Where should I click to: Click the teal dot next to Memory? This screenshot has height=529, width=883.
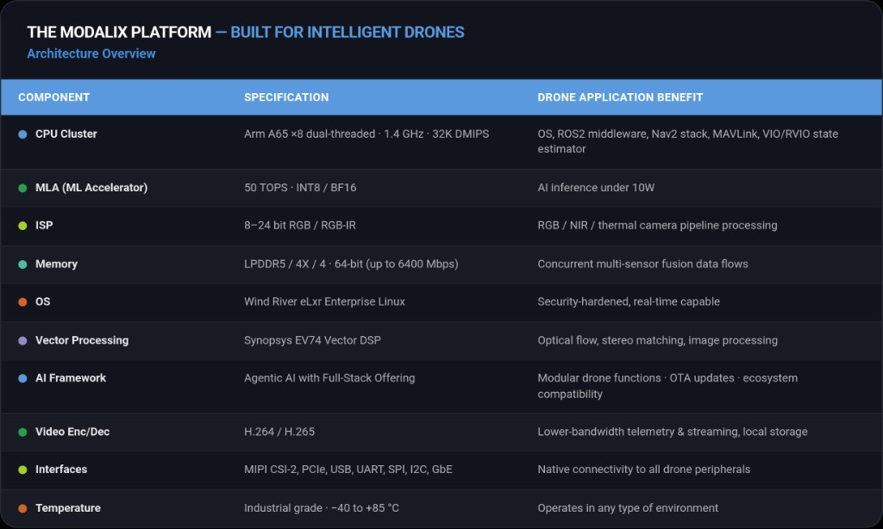22,264
